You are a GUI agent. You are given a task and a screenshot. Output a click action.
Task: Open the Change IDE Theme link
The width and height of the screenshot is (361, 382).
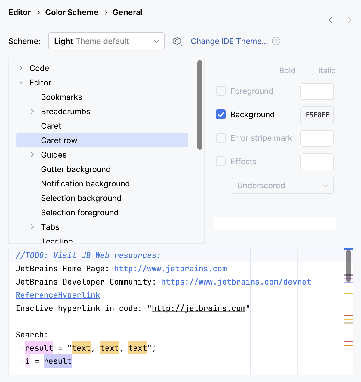230,41
